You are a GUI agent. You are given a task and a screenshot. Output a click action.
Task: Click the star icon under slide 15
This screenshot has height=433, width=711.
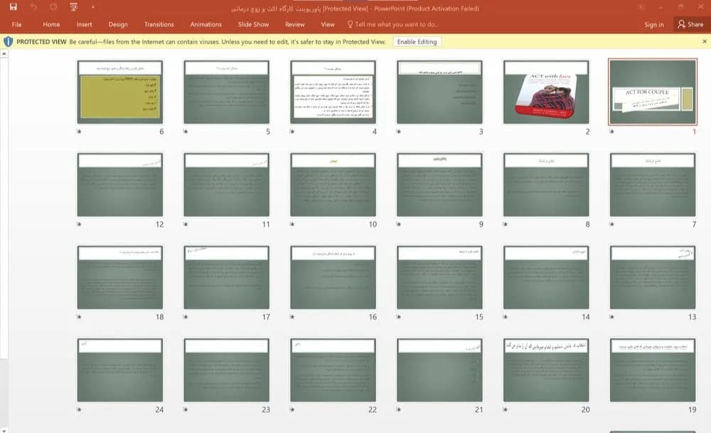point(399,316)
